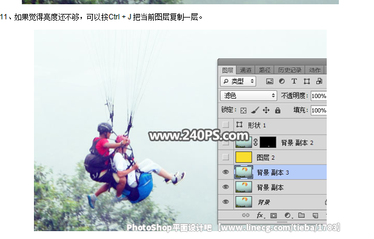Click the link layers chain icon
374x239 pixels.
(x=245, y=215)
